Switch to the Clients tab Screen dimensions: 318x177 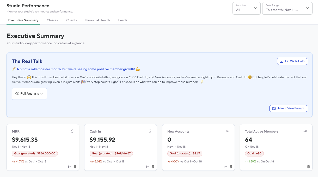pos(72,20)
